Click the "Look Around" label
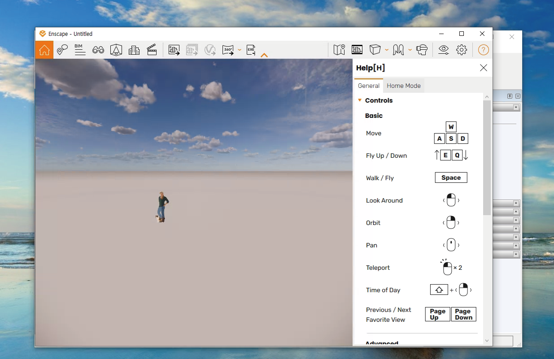 coord(384,200)
